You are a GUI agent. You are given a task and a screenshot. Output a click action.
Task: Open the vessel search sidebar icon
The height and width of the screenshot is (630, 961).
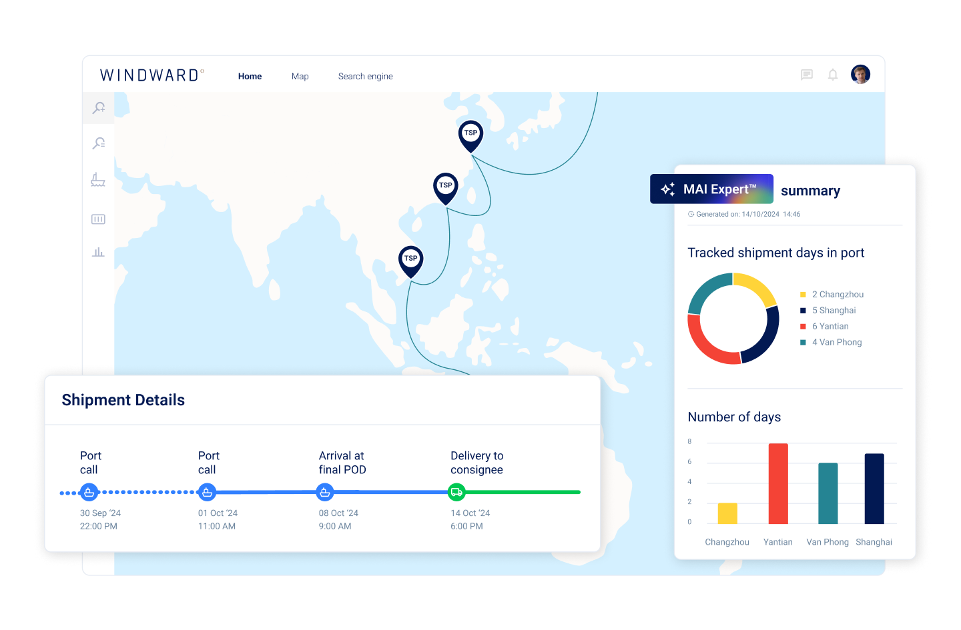[x=99, y=108]
